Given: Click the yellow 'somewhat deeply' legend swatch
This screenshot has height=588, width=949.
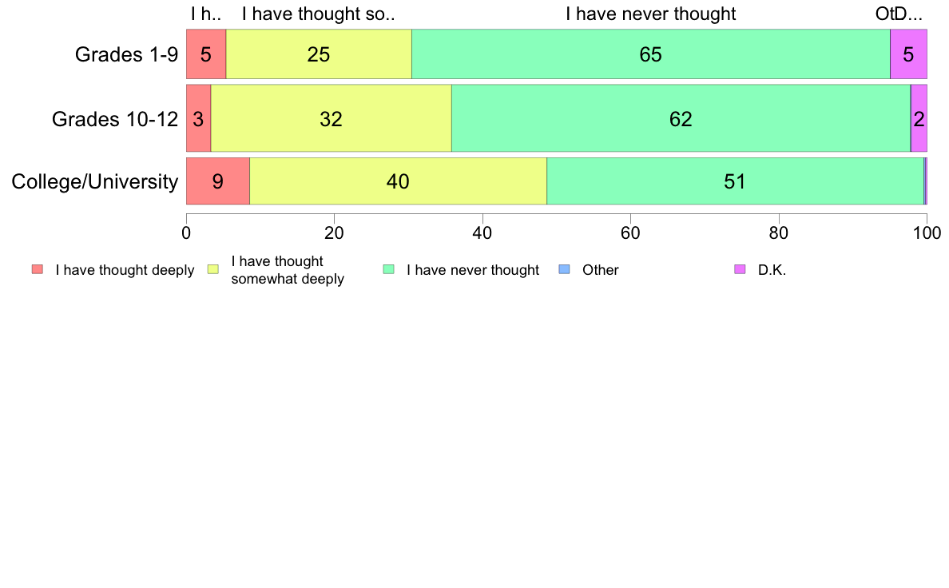Looking at the screenshot, I should (x=213, y=269).
